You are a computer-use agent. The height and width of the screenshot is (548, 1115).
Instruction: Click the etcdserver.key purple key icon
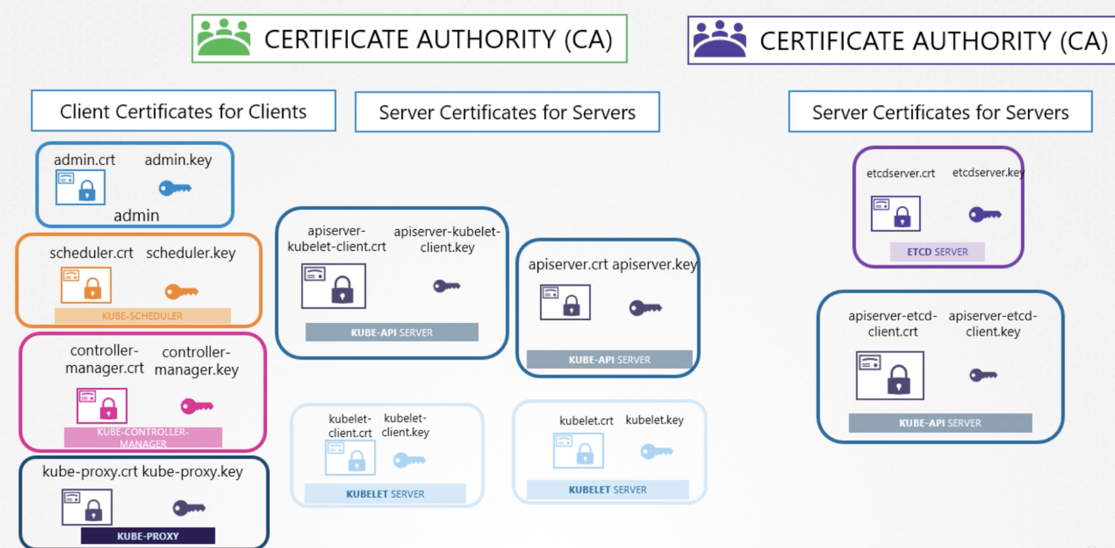click(x=985, y=214)
